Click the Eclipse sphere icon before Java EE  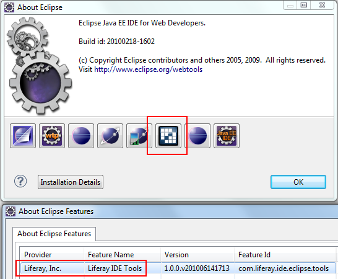197,136
